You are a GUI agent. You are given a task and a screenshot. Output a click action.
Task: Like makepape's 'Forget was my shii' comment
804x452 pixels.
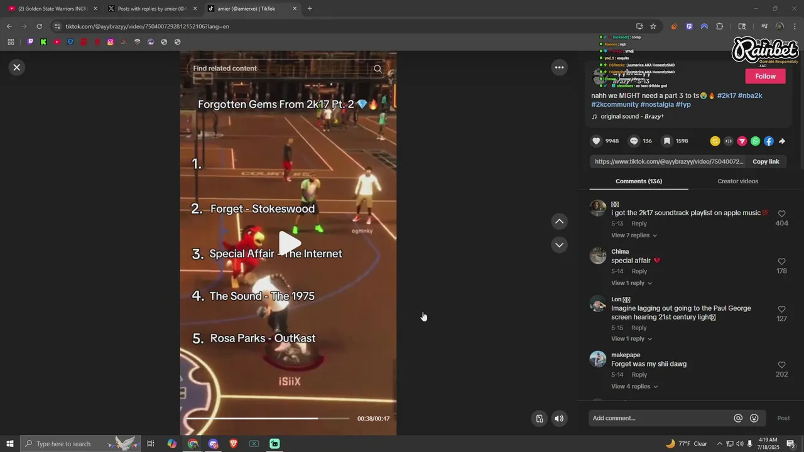coord(781,365)
